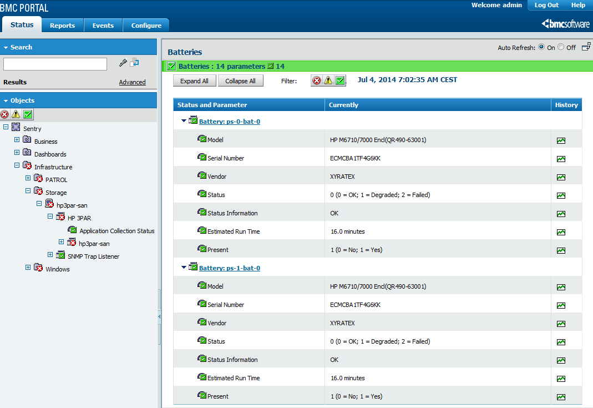Open history chart for ps-0-bat-0 Status Information

561,214
